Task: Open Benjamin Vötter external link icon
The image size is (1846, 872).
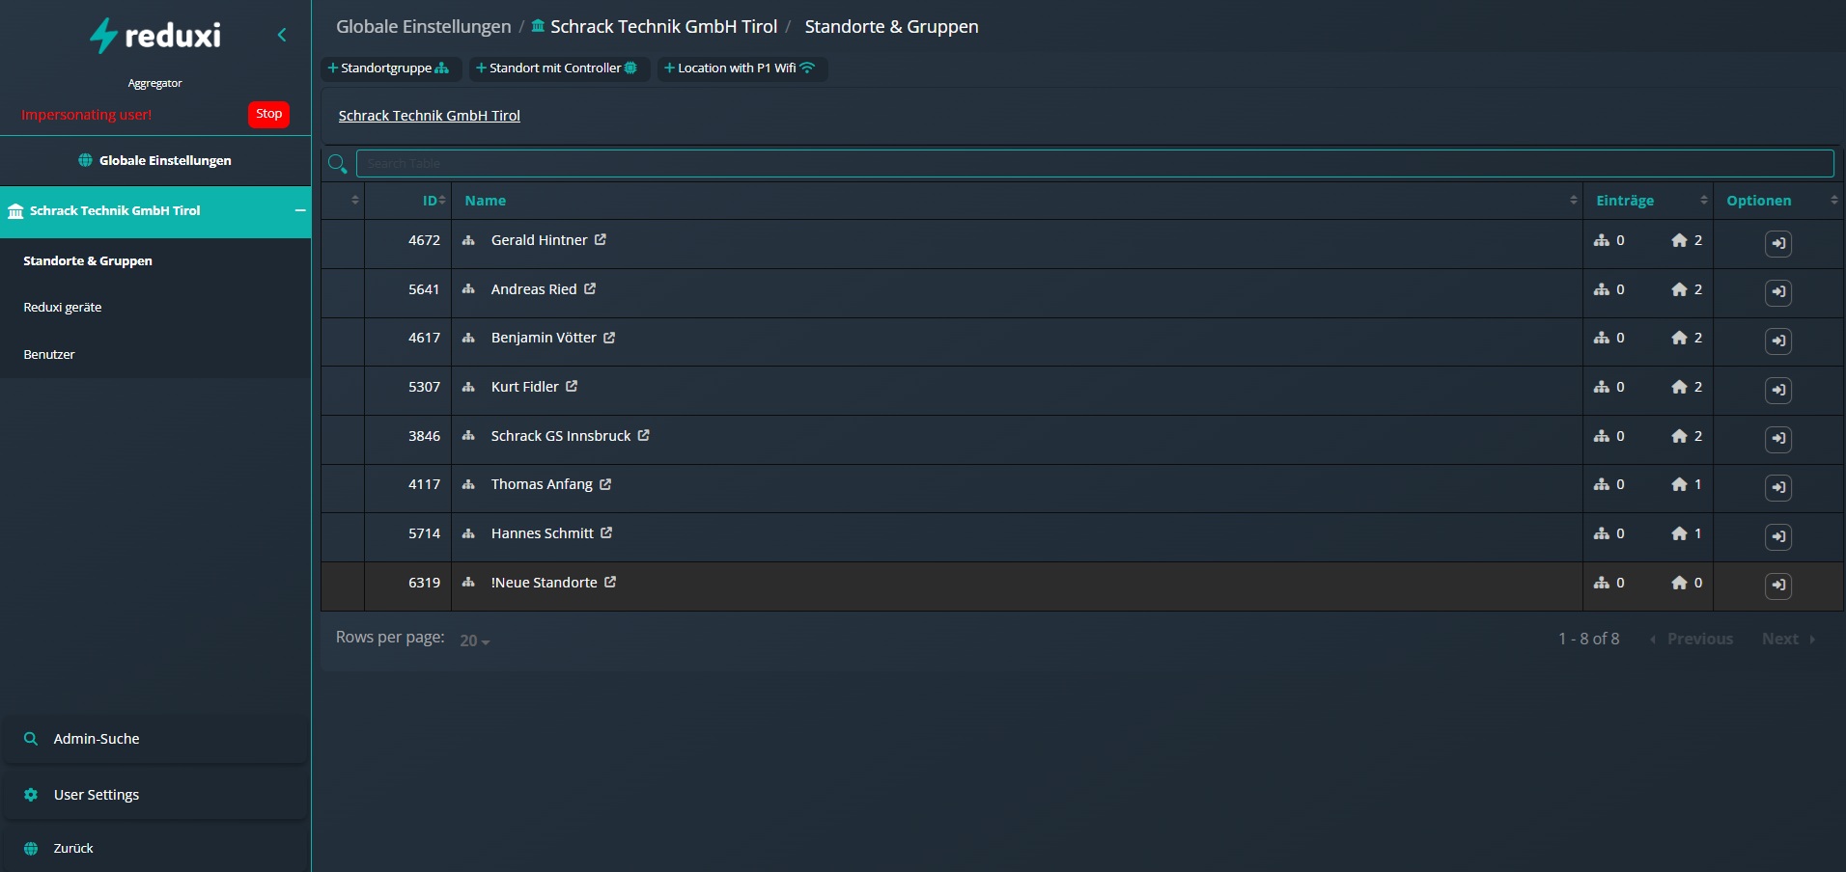Action: [609, 338]
